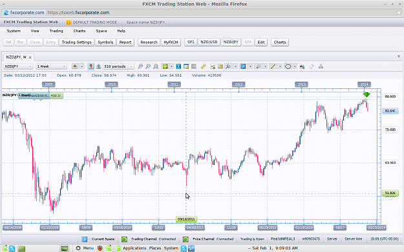Click the Trading Settings button
The width and height of the screenshot is (404, 252).
click(x=76, y=42)
